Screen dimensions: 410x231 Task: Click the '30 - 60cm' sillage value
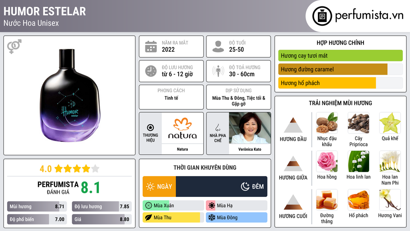(x=242, y=74)
